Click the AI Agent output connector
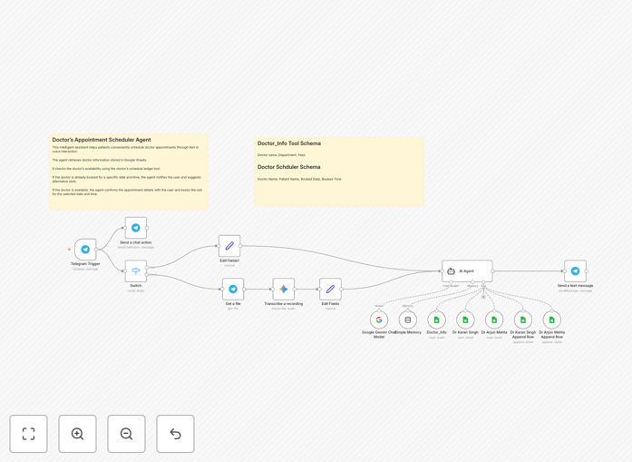632x462 pixels. pyautogui.click(x=492, y=271)
